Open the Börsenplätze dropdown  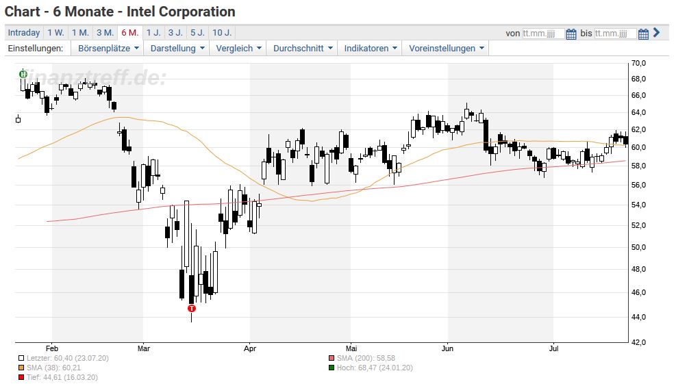[108, 49]
